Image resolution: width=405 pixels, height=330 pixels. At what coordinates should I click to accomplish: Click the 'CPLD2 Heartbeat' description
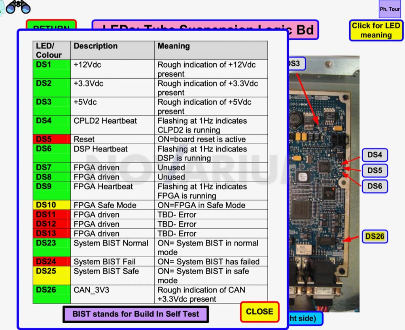click(112, 125)
